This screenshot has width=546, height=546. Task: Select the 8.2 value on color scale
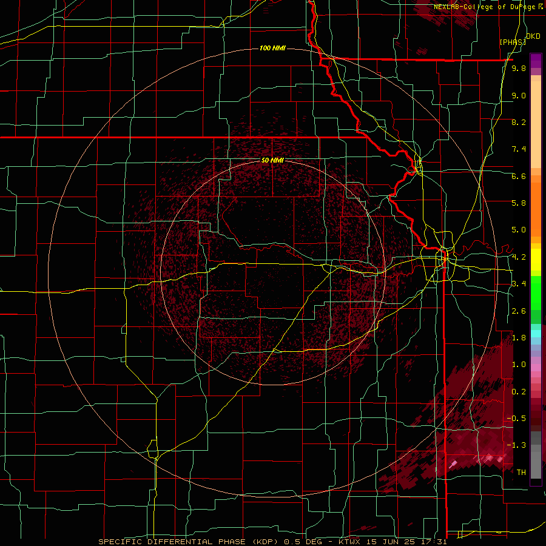(x=519, y=122)
